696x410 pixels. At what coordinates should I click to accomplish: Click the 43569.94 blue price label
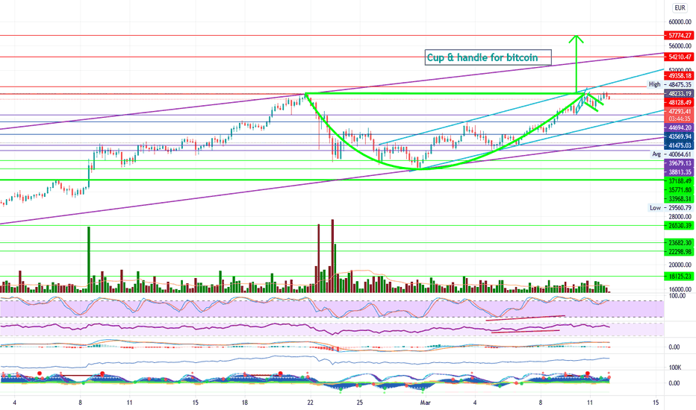(679, 136)
